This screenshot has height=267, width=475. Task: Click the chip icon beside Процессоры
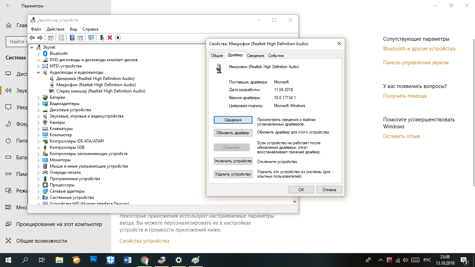click(45, 185)
